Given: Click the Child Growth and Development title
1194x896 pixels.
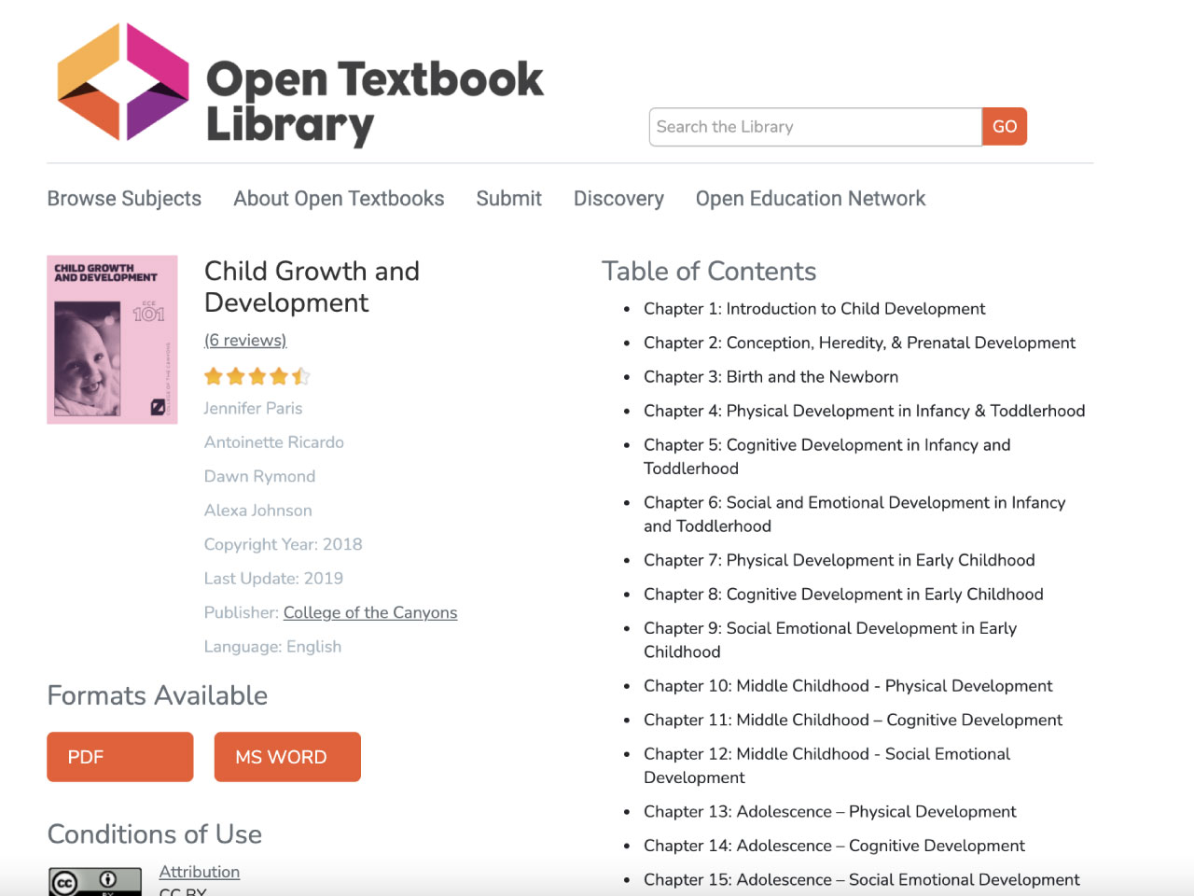Looking at the screenshot, I should pyautogui.click(x=312, y=287).
